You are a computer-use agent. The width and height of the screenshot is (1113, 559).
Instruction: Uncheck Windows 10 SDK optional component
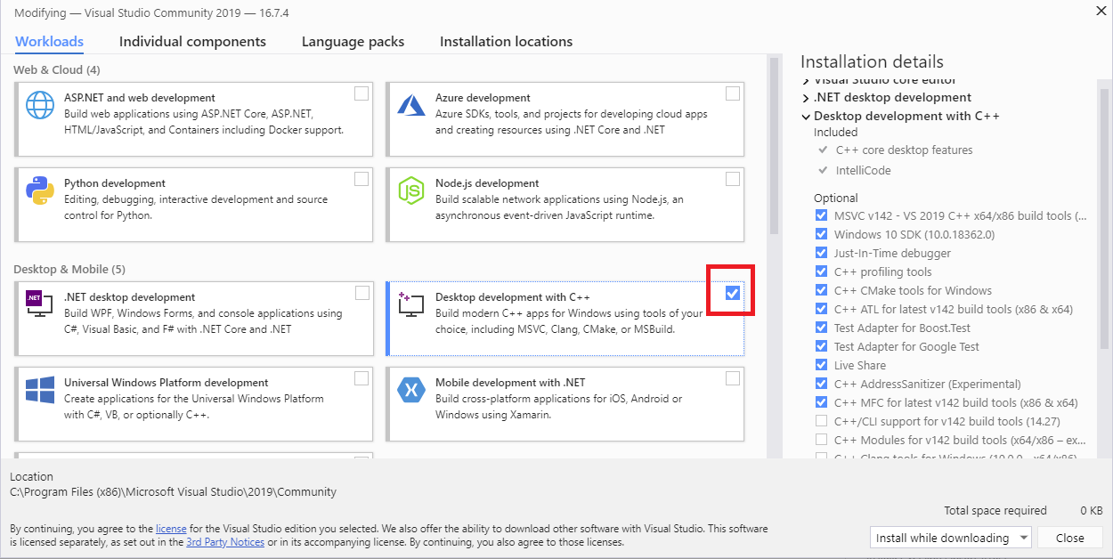821,234
